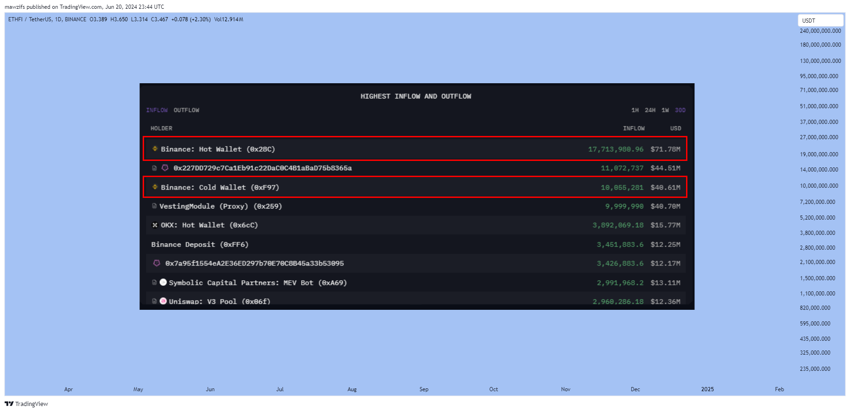Click USD value $40.70M
This screenshot has height=412, width=850.
click(665, 206)
